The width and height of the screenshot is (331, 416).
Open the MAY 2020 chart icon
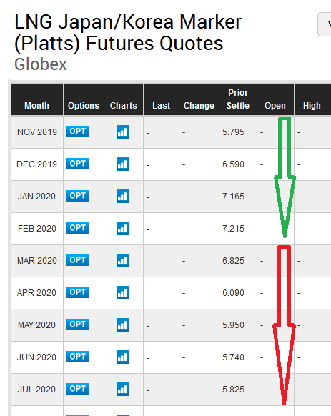click(123, 325)
